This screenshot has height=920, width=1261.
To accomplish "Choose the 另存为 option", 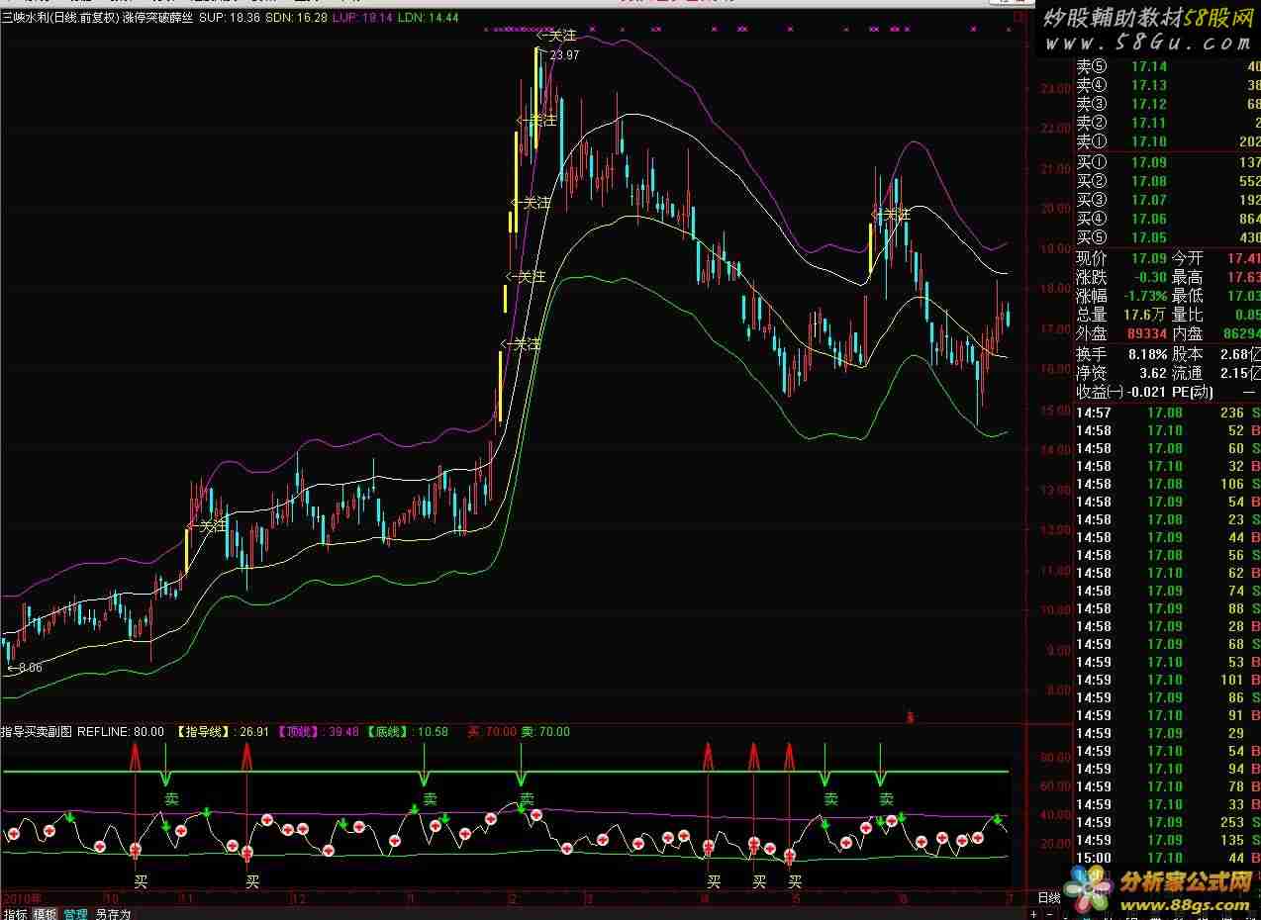I will pos(113,914).
